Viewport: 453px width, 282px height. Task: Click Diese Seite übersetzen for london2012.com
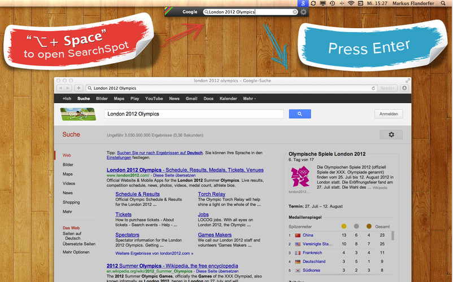point(174,175)
